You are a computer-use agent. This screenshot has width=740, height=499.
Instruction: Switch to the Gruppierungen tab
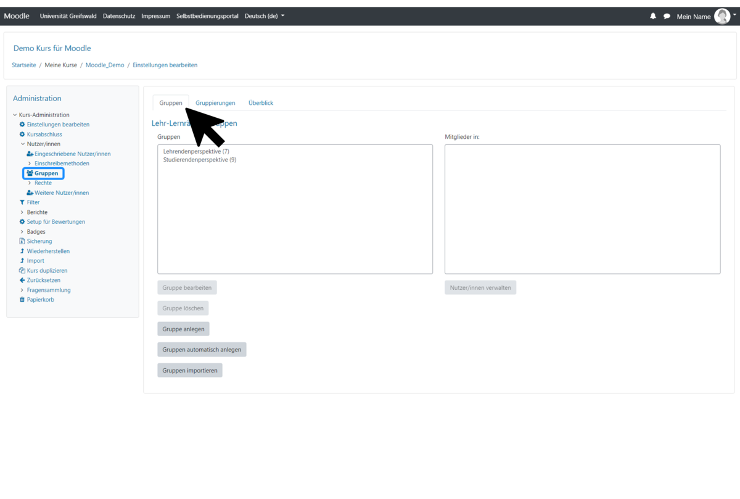click(x=215, y=103)
